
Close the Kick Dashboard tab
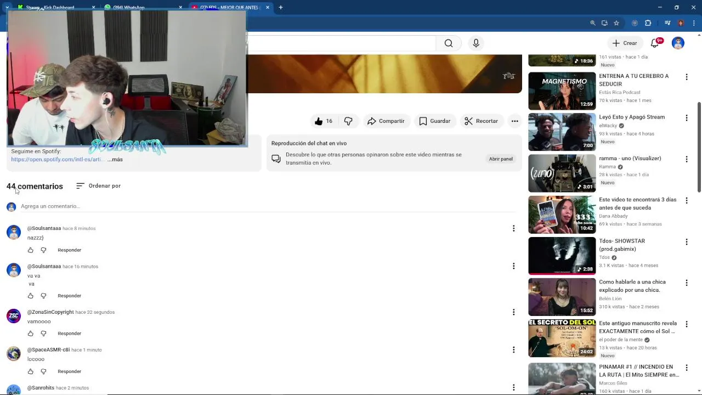pos(93,8)
